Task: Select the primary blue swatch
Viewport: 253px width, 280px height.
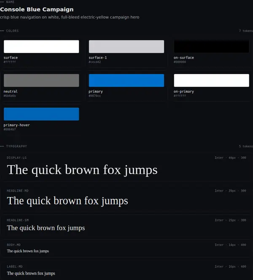Action: click(126, 80)
